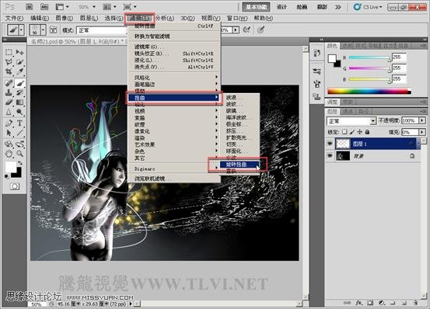Toggle lock transparent pixels in Layers panel
Viewport: 430px width, 309px height.
(344, 132)
